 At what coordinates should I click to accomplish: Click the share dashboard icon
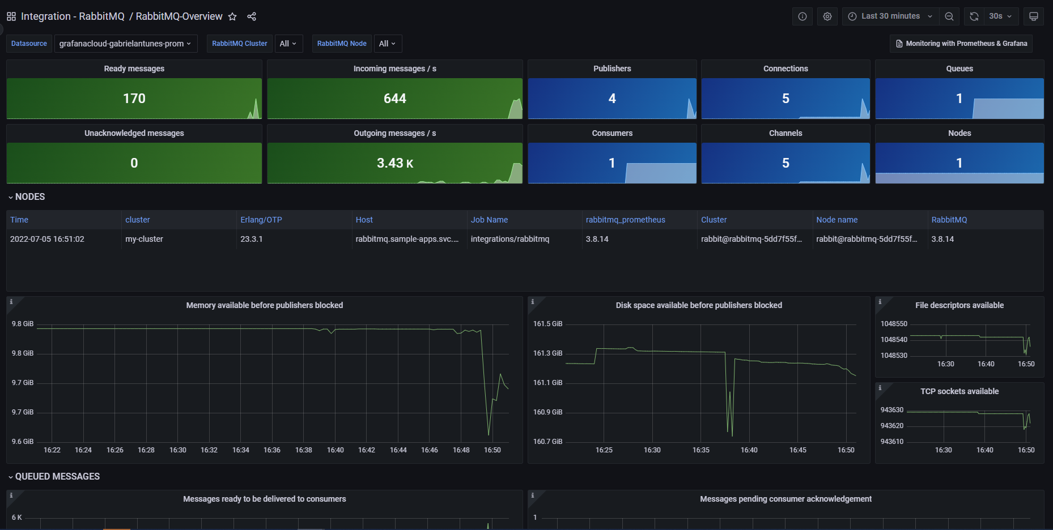(x=252, y=16)
